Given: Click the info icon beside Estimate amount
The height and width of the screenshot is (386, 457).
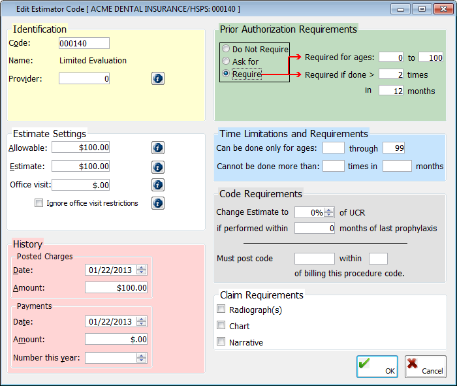Looking at the screenshot, I should 158,166.
